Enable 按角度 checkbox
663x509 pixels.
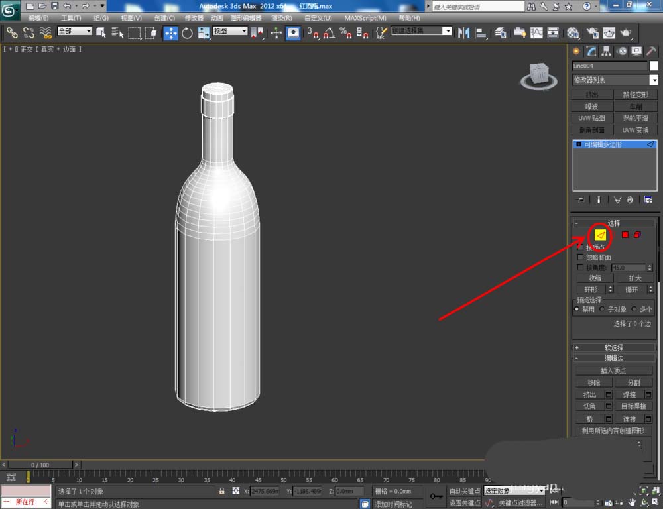click(x=580, y=268)
